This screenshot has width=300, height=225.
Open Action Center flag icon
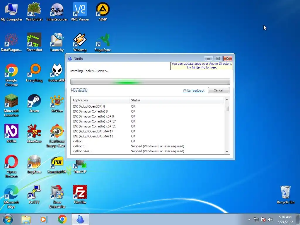(263, 219)
